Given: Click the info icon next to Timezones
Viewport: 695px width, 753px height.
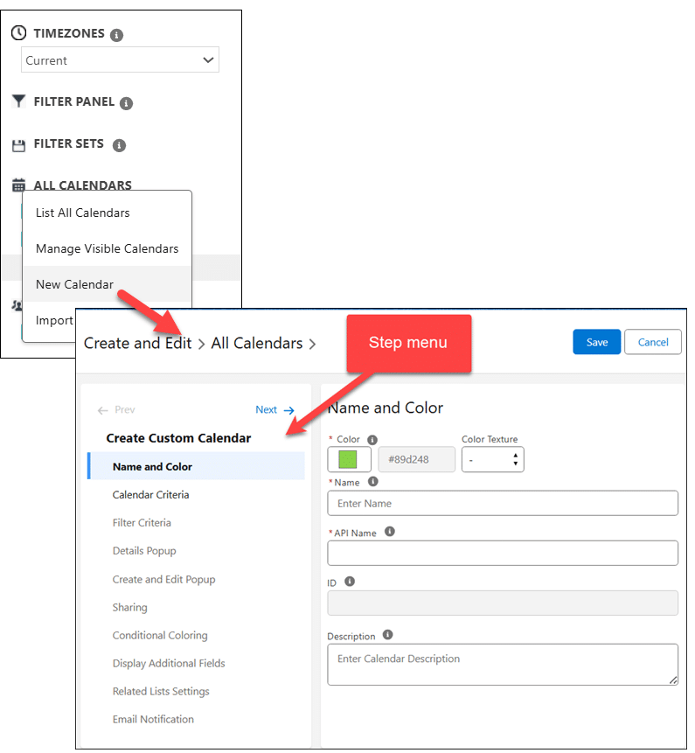Looking at the screenshot, I should tap(117, 35).
